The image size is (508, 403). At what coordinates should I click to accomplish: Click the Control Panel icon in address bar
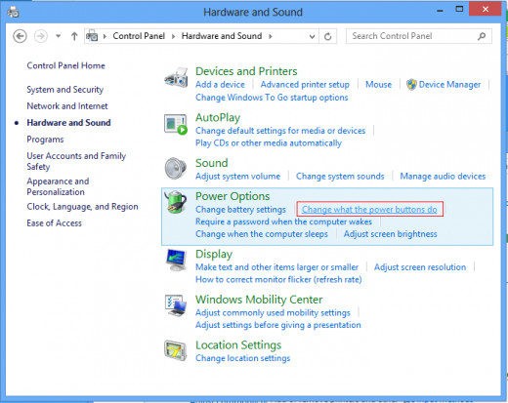tap(92, 36)
